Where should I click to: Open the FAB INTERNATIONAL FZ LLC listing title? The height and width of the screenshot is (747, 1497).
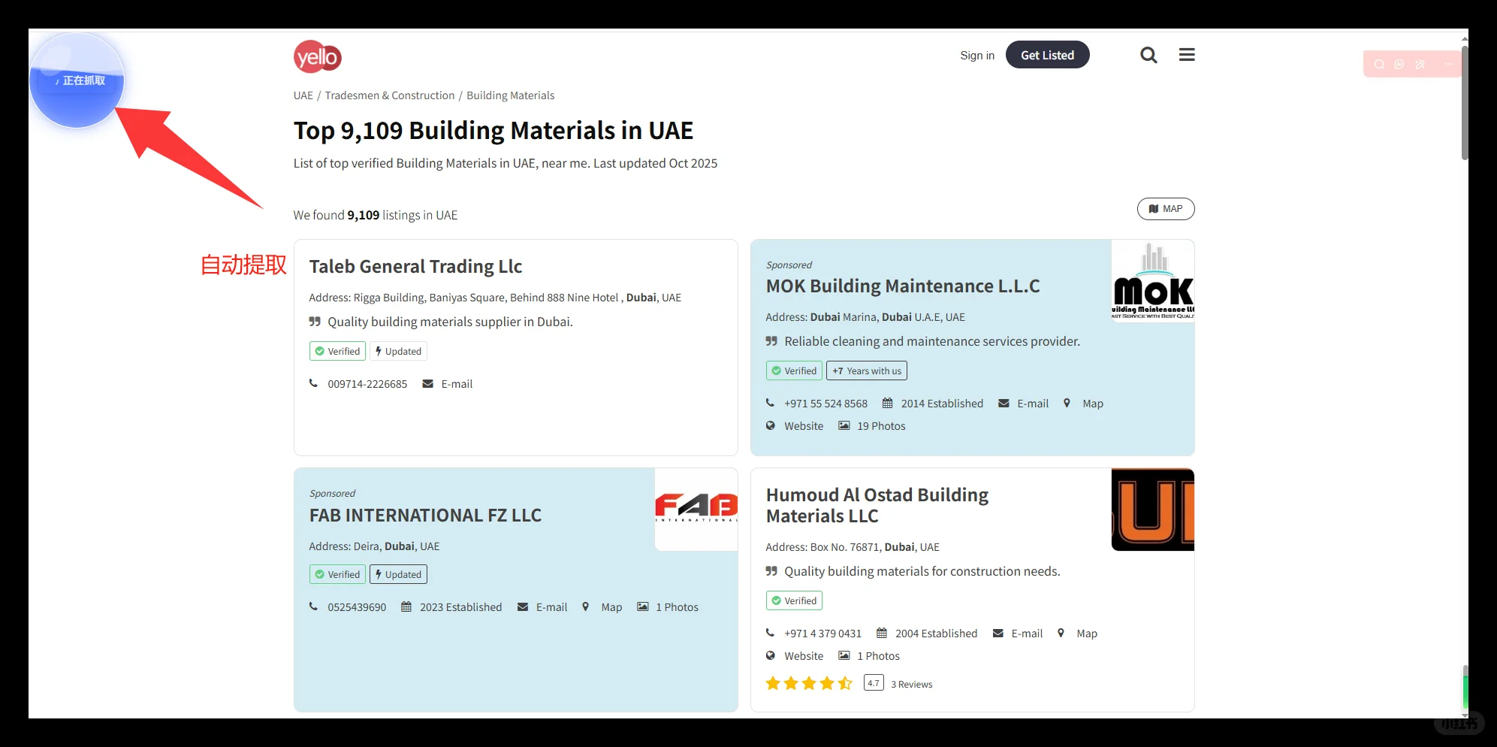(x=425, y=516)
